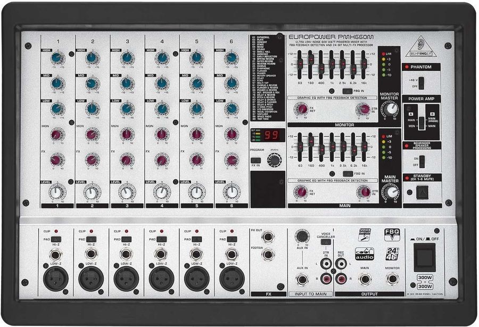Click channel 2 HI-Z jack input

pyautogui.click(x=91, y=254)
